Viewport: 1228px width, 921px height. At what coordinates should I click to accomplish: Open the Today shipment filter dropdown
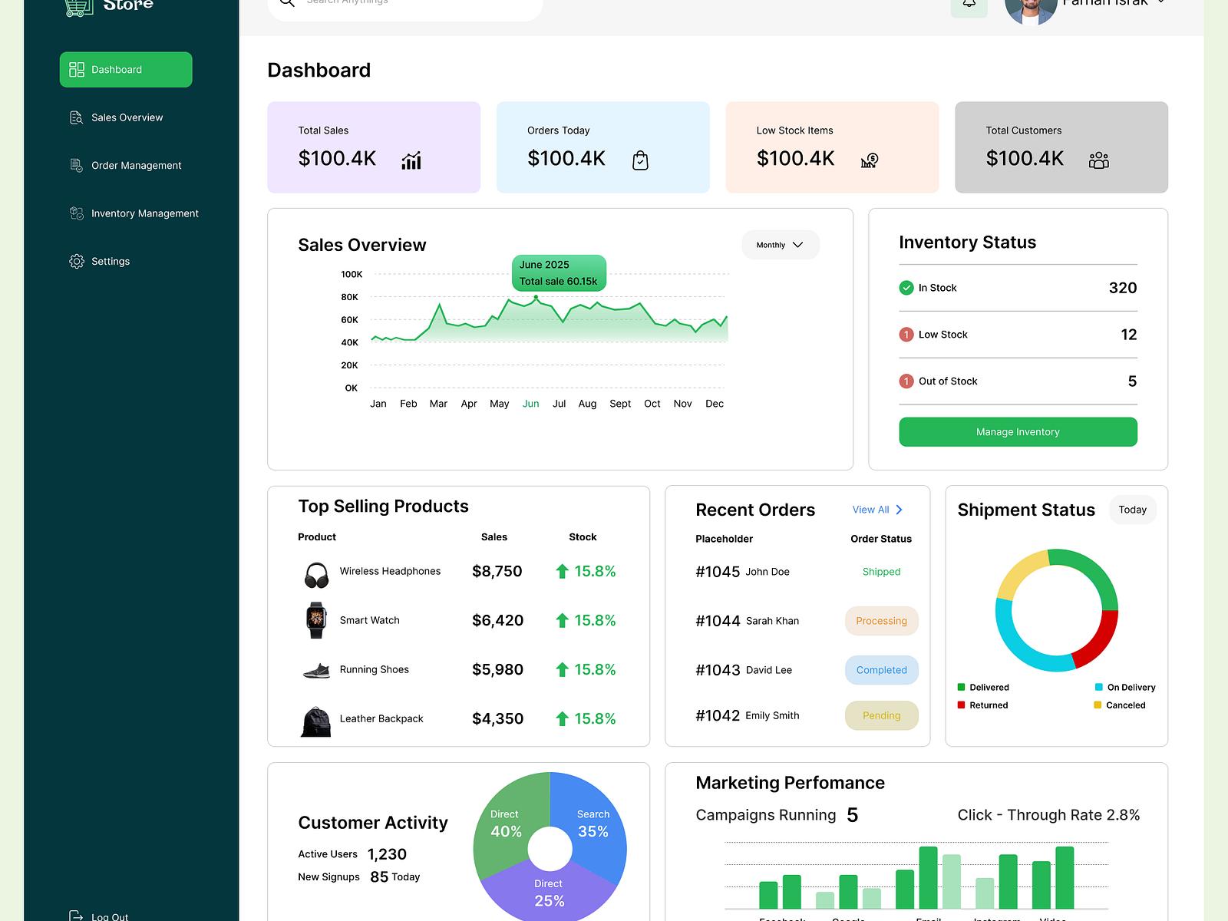point(1133,510)
